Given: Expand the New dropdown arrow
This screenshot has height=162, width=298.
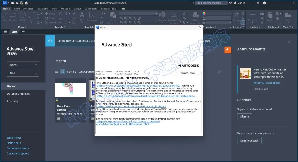Looking at the screenshot, I should click(36, 73).
